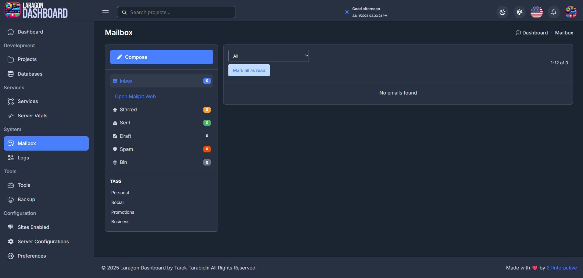Click the Mark all as read button
Viewport: 583px width, 278px height.
pos(249,70)
